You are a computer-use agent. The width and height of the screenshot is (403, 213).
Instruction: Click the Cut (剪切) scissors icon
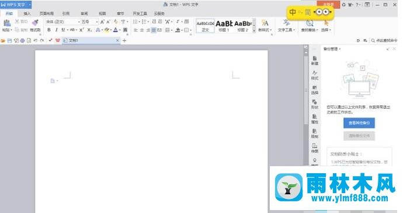tap(17, 22)
